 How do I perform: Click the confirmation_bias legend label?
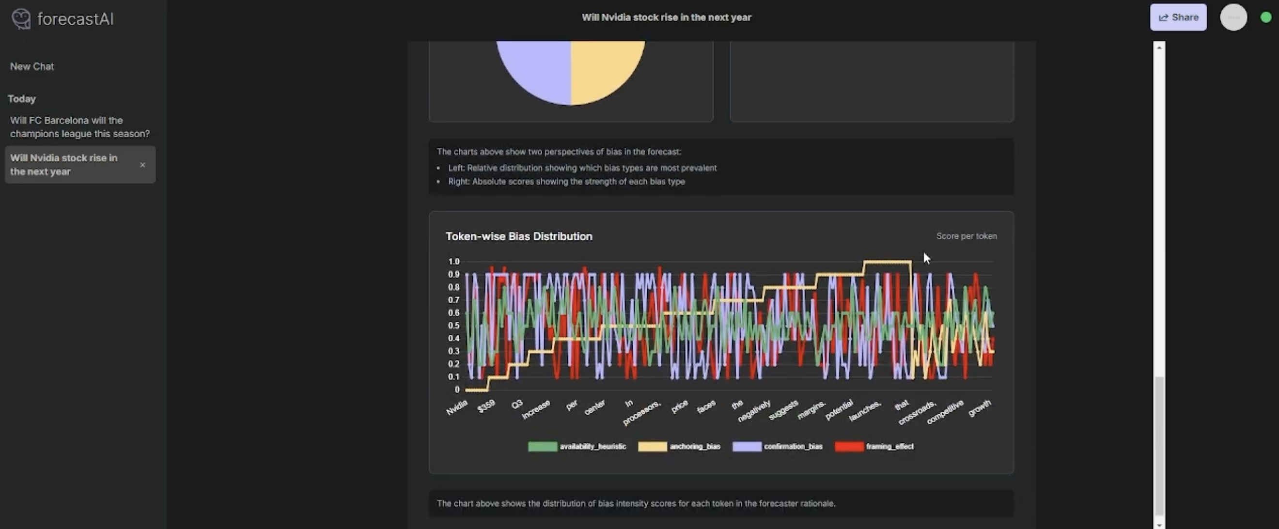click(x=793, y=447)
